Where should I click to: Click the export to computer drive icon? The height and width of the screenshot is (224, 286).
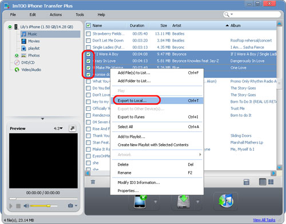pos(183,202)
